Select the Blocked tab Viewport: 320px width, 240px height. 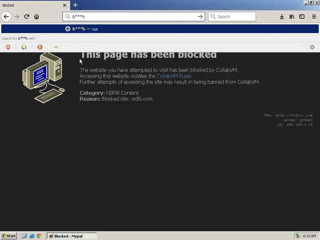tap(35, 5)
